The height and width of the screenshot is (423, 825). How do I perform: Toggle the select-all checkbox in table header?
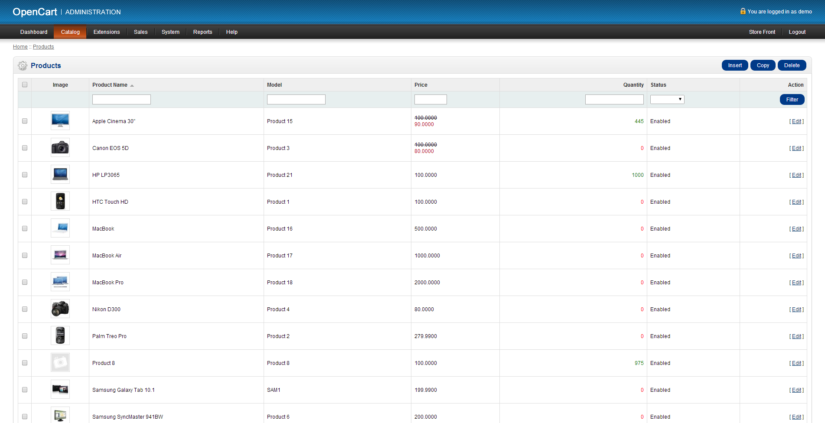pos(25,85)
